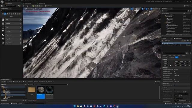Select the blue highlighted material thumbnail
This screenshot has height=108, width=192.
click(41, 92)
